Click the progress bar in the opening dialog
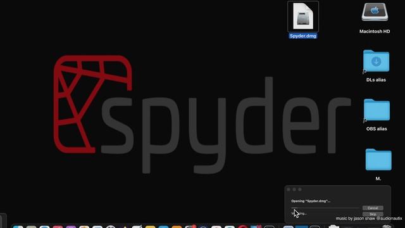 point(325,208)
